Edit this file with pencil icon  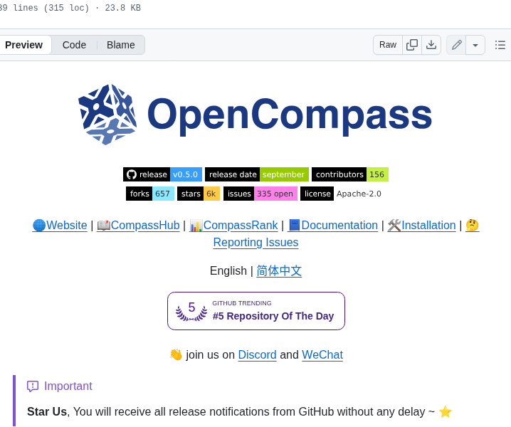point(457,45)
